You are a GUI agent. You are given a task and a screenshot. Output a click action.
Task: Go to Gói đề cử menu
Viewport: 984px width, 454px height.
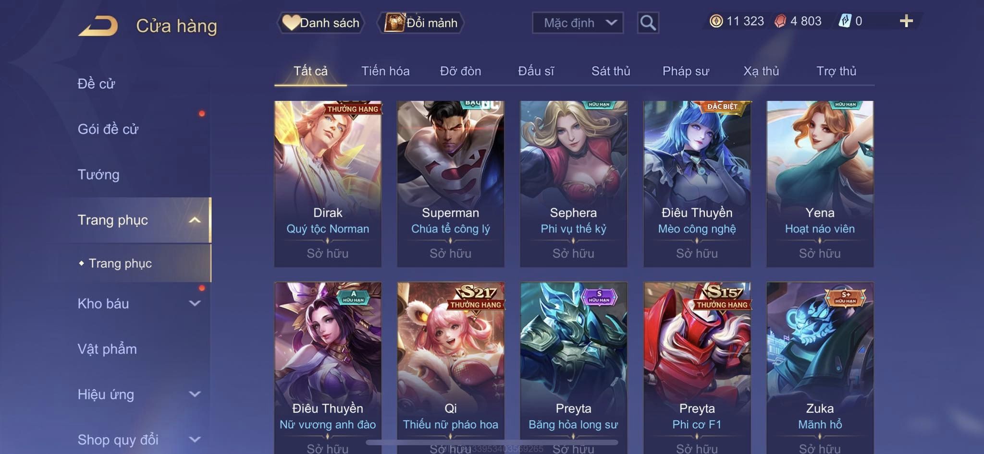pyautogui.click(x=108, y=129)
